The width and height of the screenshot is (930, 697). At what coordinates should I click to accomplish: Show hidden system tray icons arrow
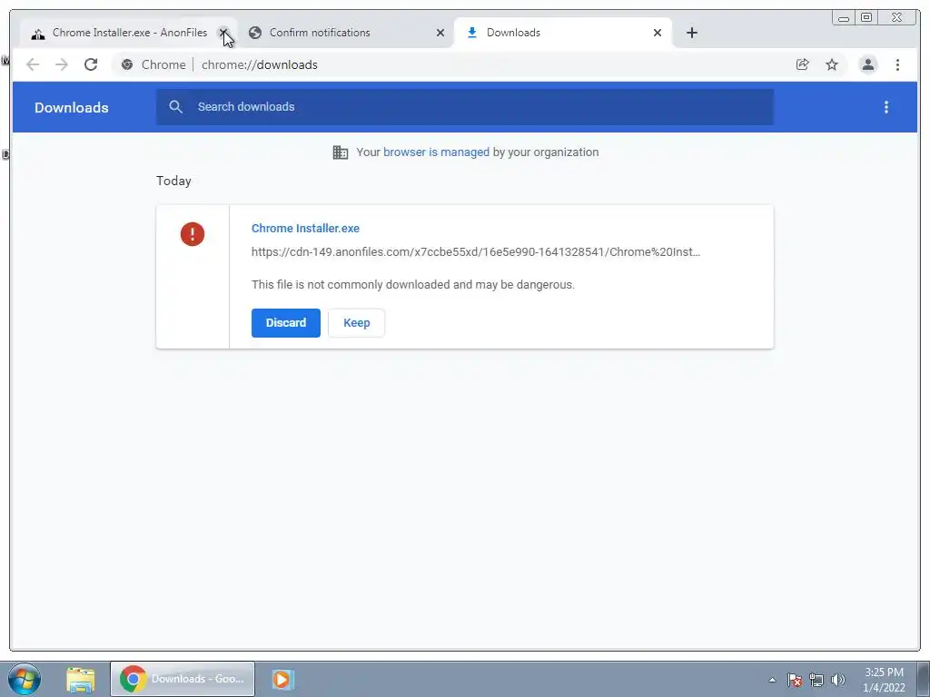click(x=772, y=680)
